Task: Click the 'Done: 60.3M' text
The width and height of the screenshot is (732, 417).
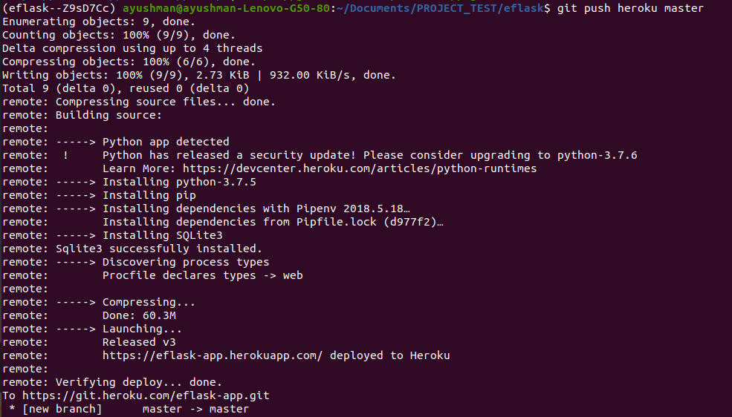Action: point(139,315)
